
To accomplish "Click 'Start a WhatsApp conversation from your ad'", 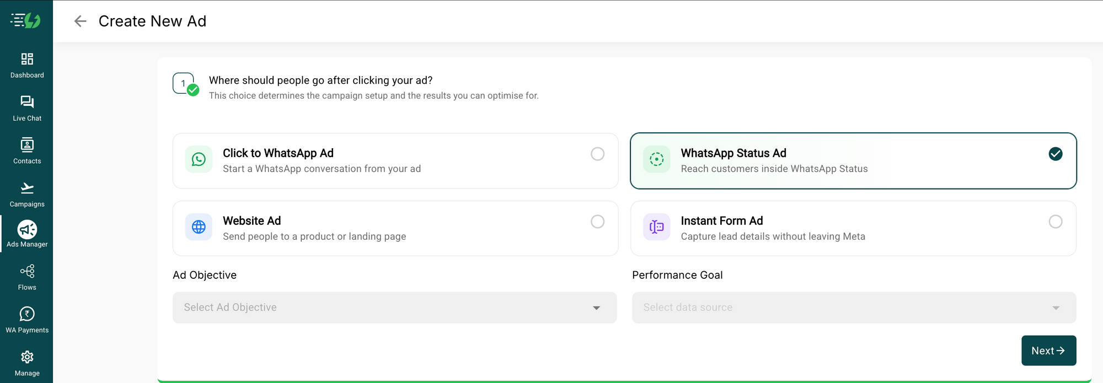I will point(322,169).
